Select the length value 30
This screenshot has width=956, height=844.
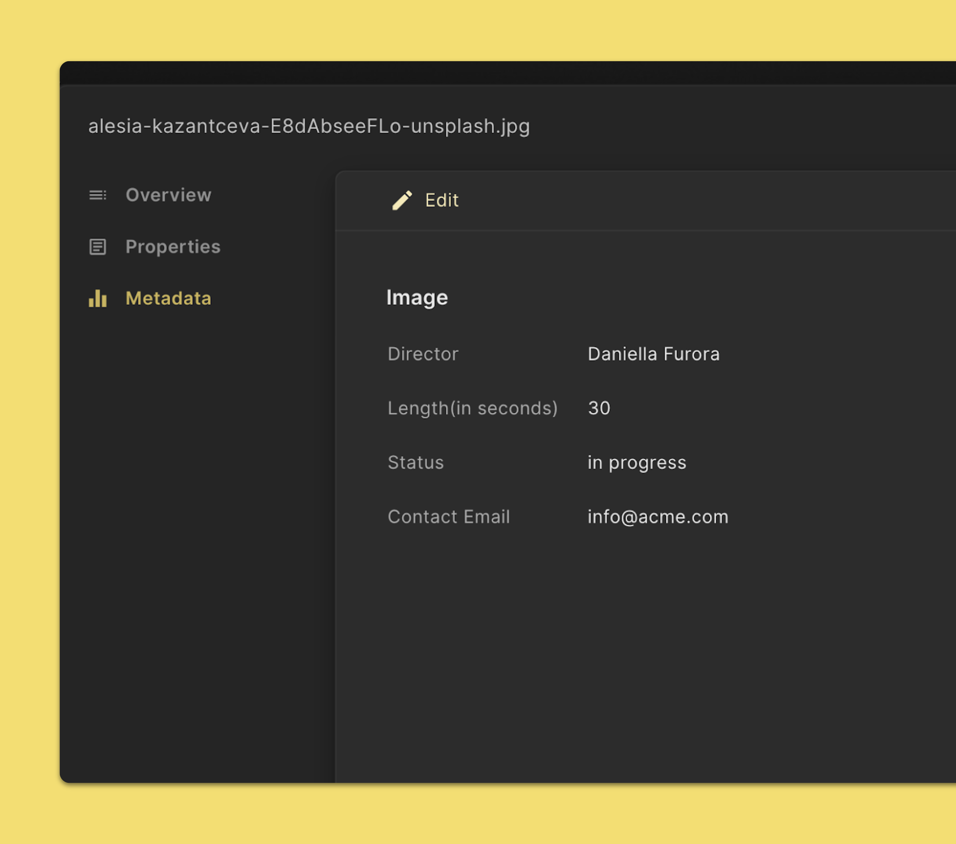[x=599, y=408]
